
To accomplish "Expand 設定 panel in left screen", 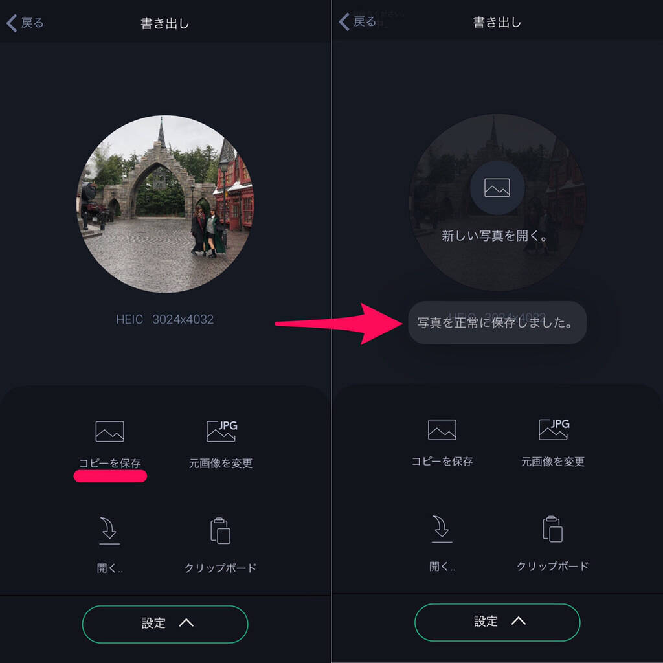I will coord(165,624).
